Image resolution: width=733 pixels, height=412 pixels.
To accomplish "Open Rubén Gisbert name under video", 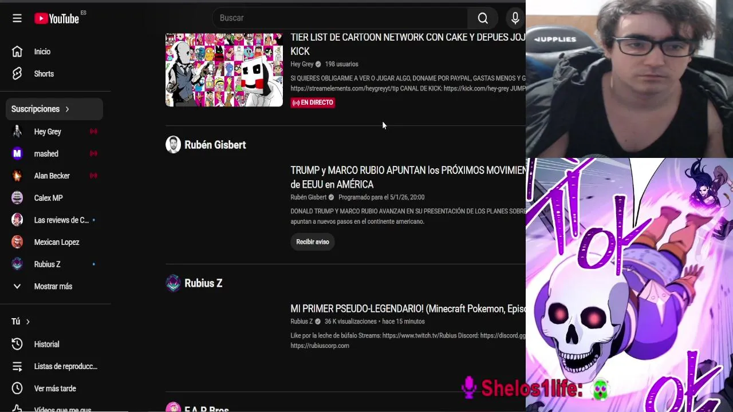I will tap(308, 197).
